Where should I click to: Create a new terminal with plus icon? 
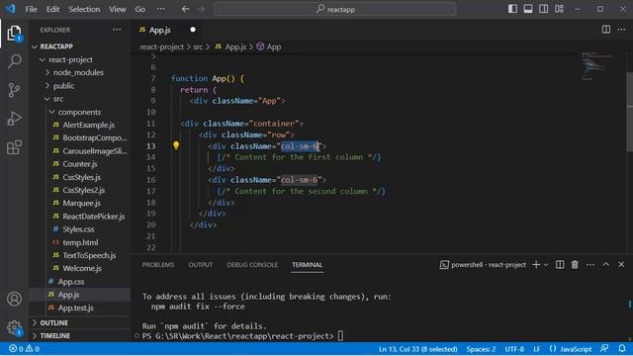536,265
